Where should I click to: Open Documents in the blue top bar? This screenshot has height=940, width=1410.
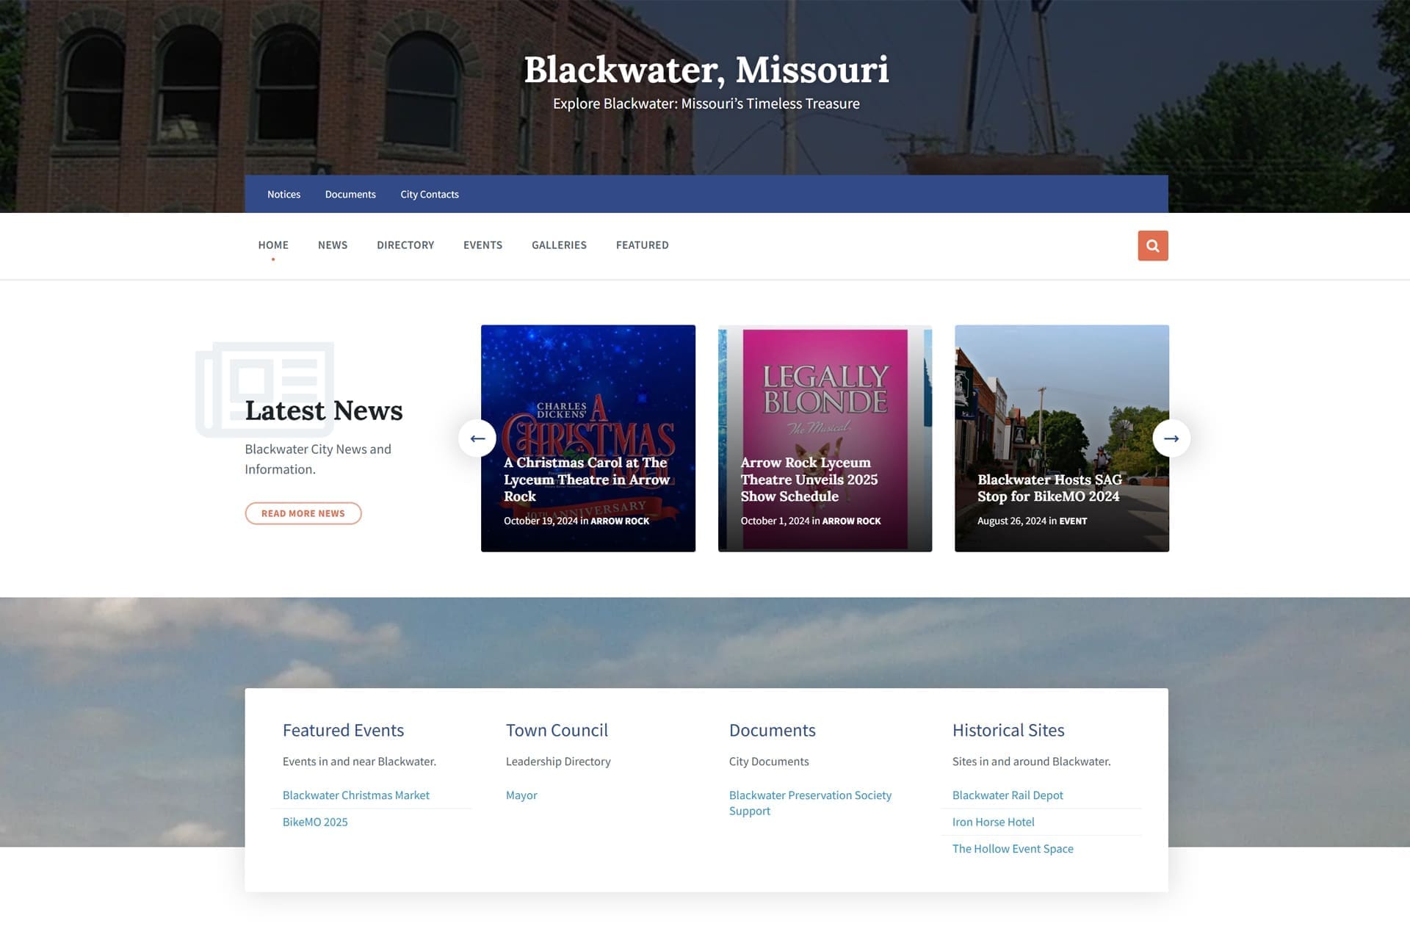tap(350, 194)
